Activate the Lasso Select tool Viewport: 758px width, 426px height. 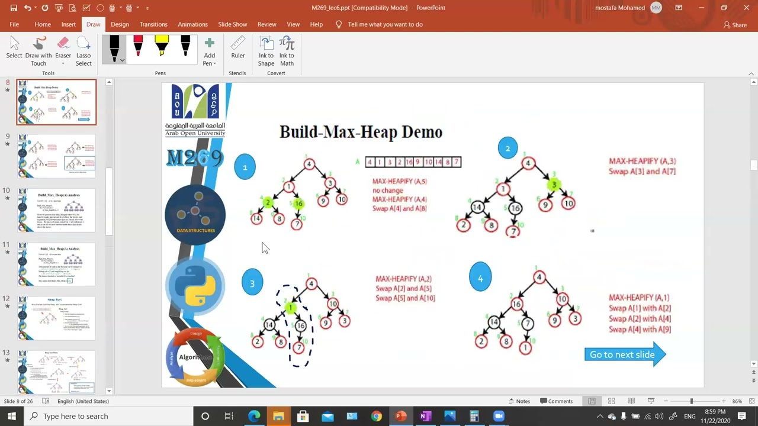click(x=83, y=51)
